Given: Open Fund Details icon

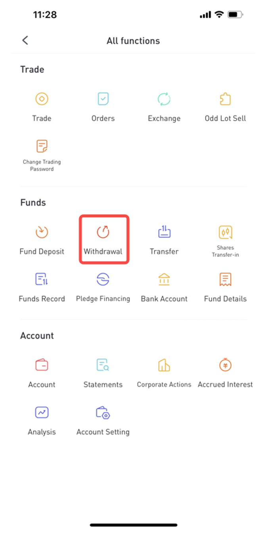Looking at the screenshot, I should (225, 279).
